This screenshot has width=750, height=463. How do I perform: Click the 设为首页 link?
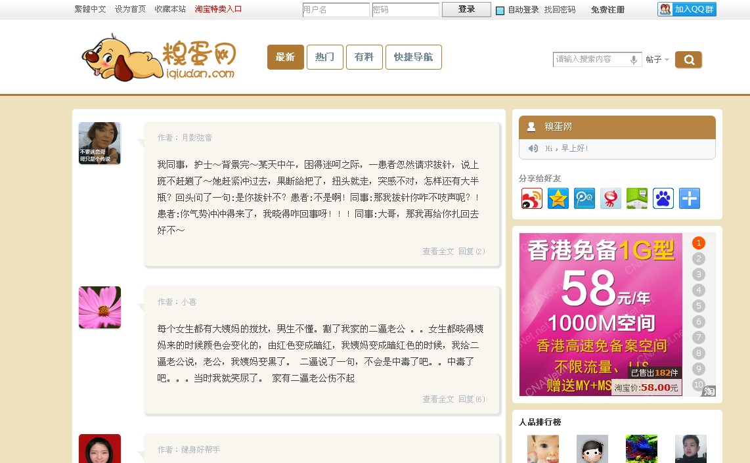click(x=130, y=9)
